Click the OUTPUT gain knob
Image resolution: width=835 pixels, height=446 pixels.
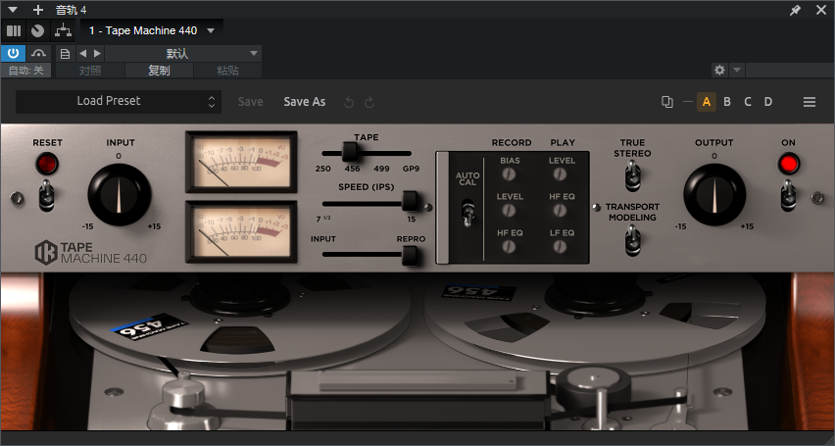coord(714,194)
